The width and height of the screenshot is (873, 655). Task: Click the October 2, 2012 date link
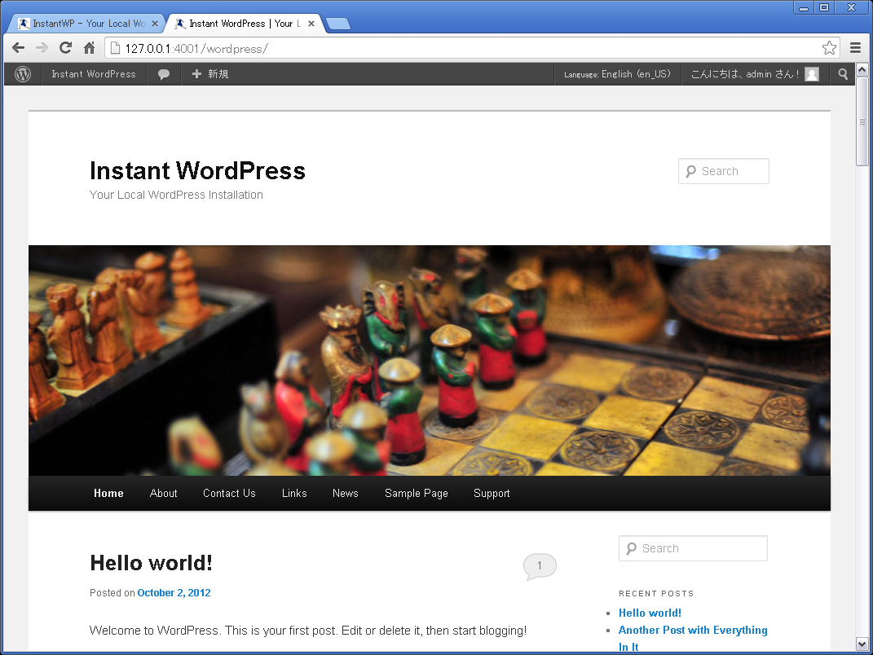[174, 592]
